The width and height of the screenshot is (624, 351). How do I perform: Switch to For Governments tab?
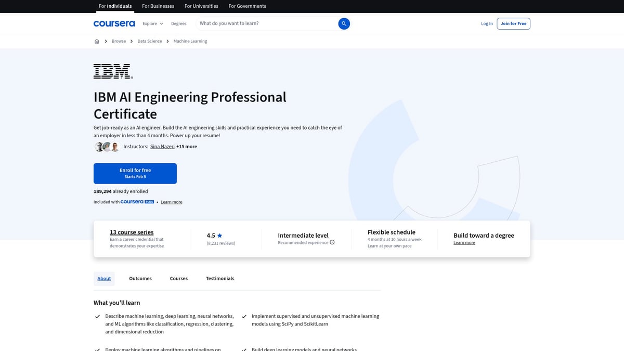pyautogui.click(x=247, y=6)
